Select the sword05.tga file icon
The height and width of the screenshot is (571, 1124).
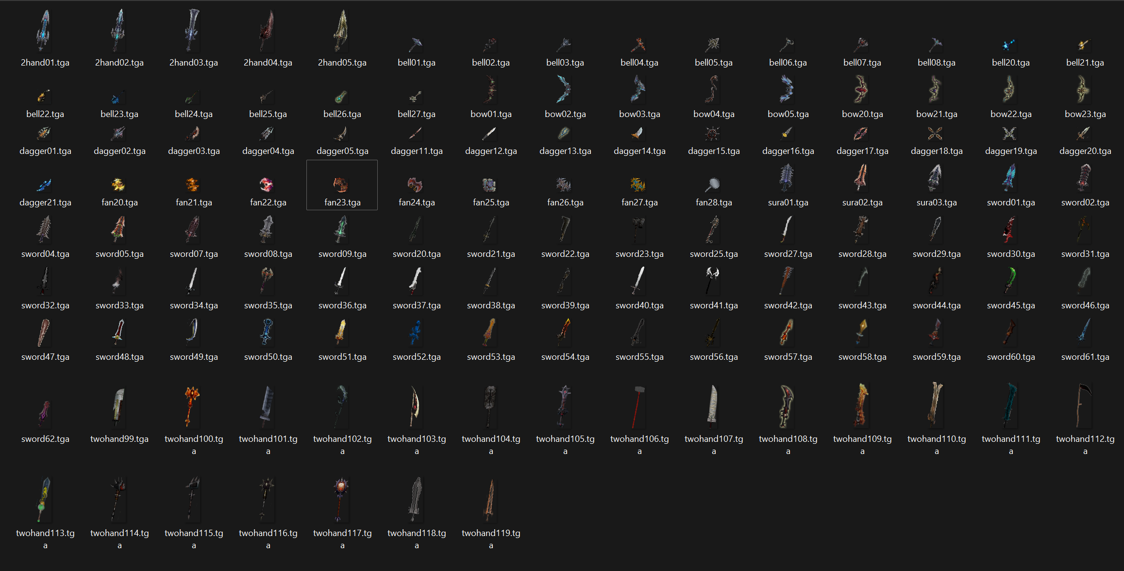pyautogui.click(x=118, y=229)
